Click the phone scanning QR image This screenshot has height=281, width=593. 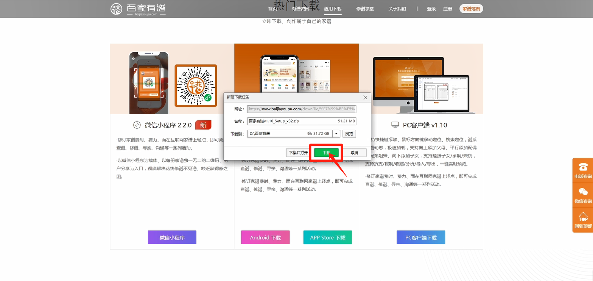[x=149, y=83]
